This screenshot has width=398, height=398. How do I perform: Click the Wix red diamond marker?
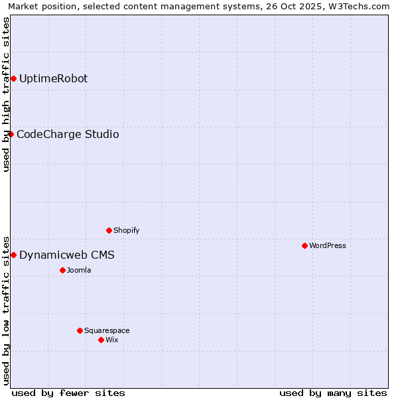pyautogui.click(x=101, y=340)
